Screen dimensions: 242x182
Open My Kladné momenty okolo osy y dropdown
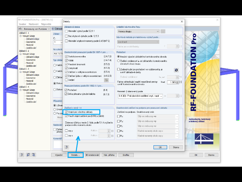tap(158, 136)
